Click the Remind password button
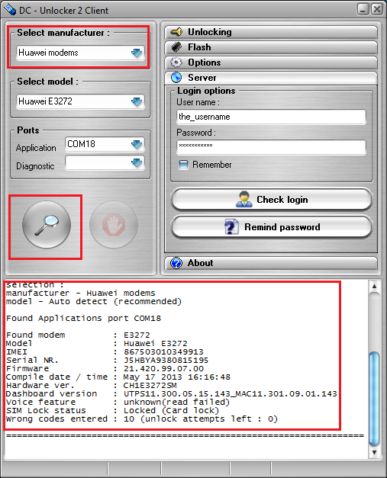The image size is (387, 478). pyautogui.click(x=272, y=227)
